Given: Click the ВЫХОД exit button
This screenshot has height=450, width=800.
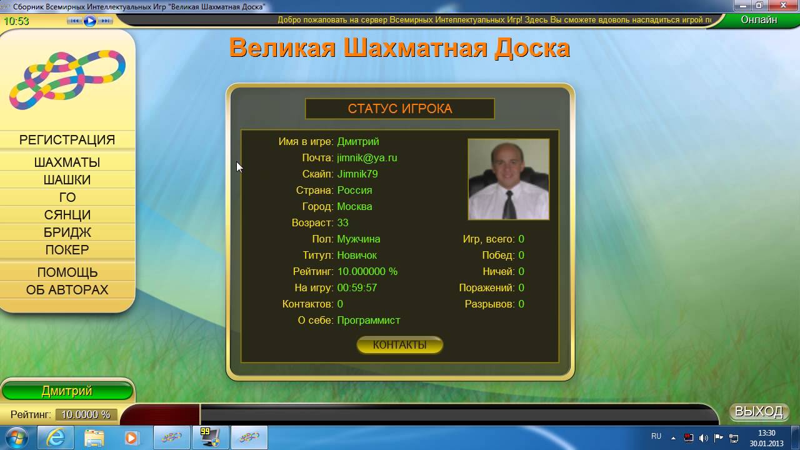Looking at the screenshot, I should 759,411.
